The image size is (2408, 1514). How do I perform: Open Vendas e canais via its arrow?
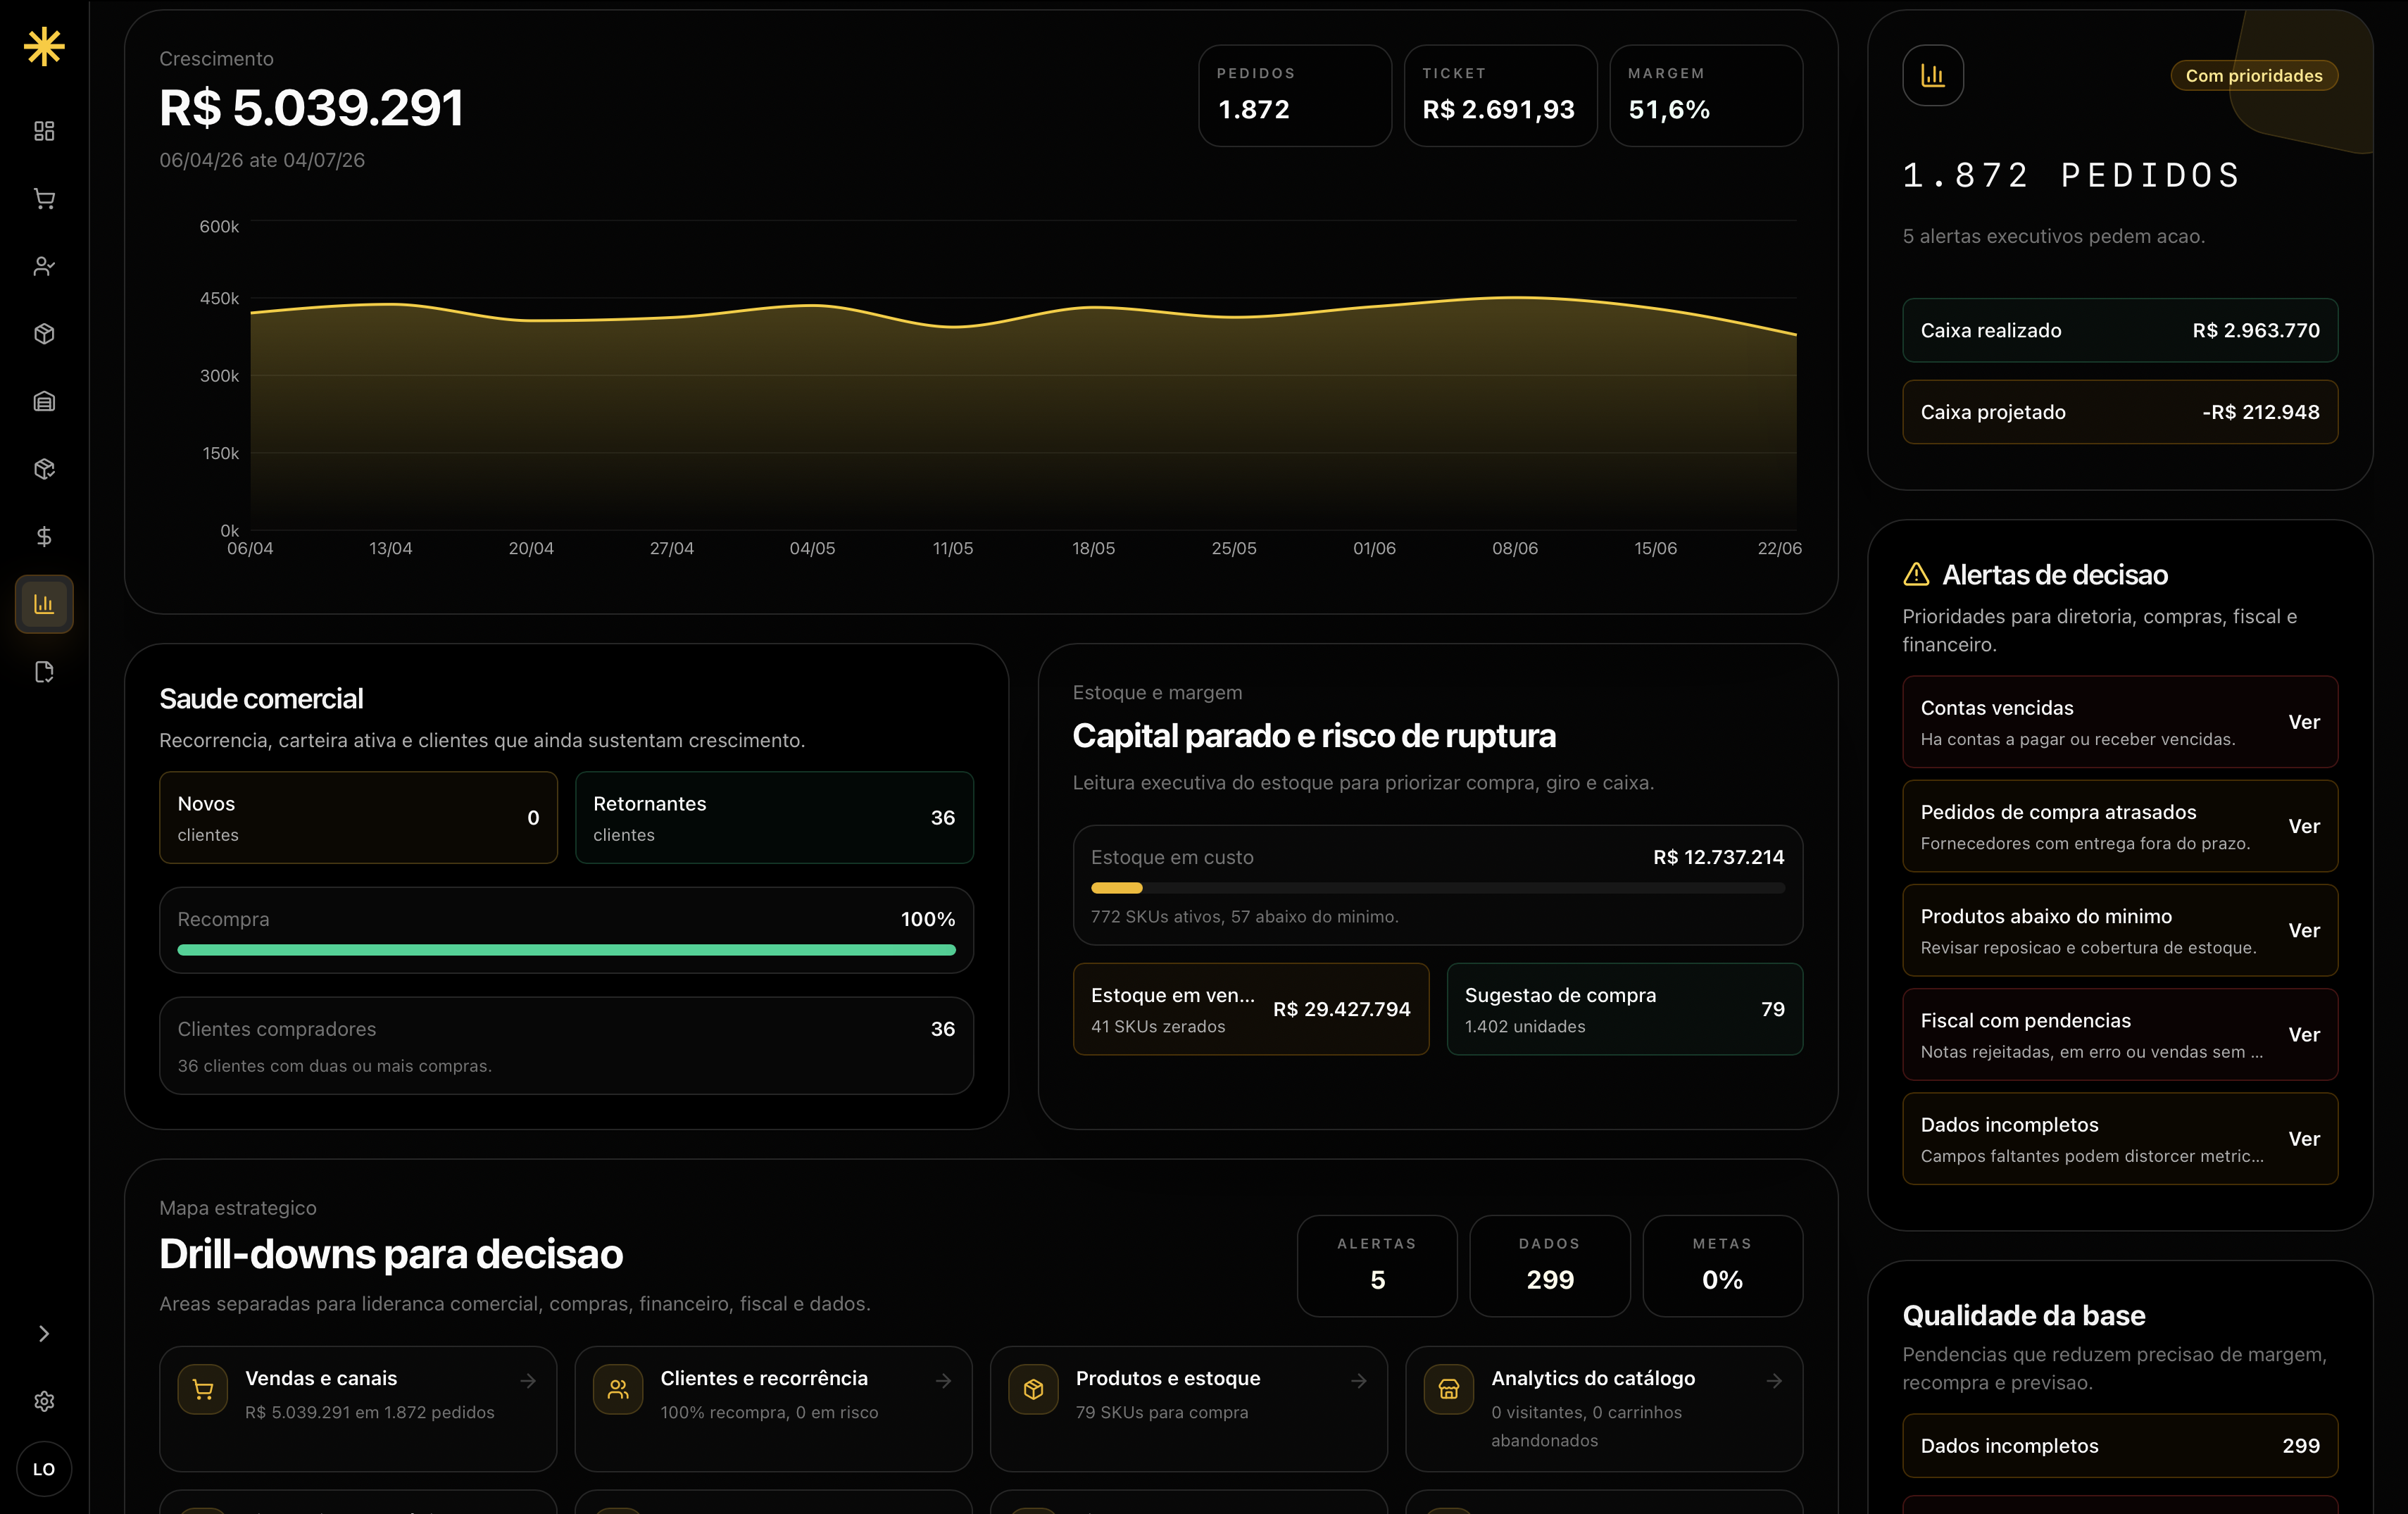(528, 1380)
